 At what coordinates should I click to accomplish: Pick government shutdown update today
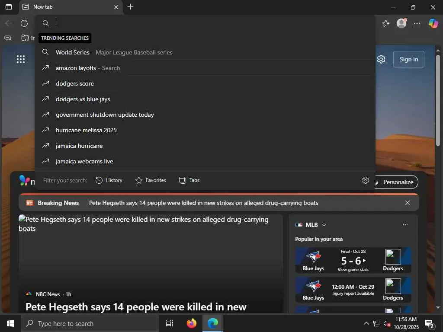[205, 114]
